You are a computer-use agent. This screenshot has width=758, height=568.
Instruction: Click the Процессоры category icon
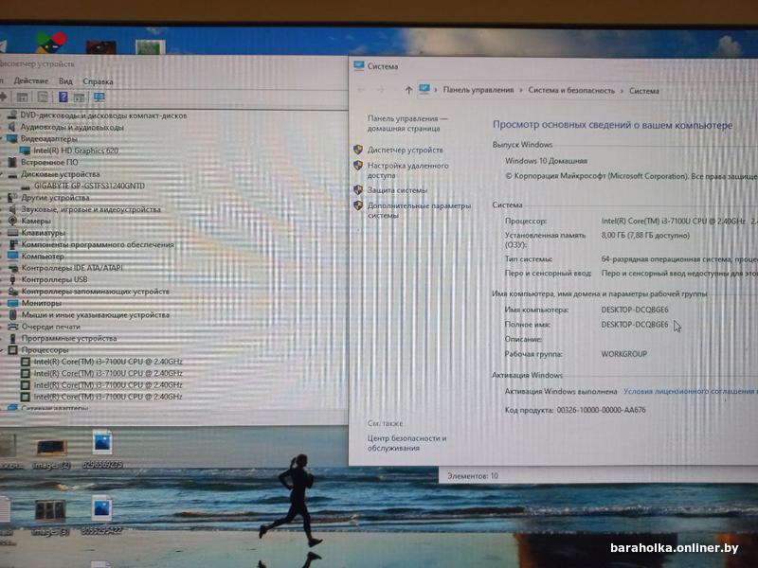click(13, 350)
